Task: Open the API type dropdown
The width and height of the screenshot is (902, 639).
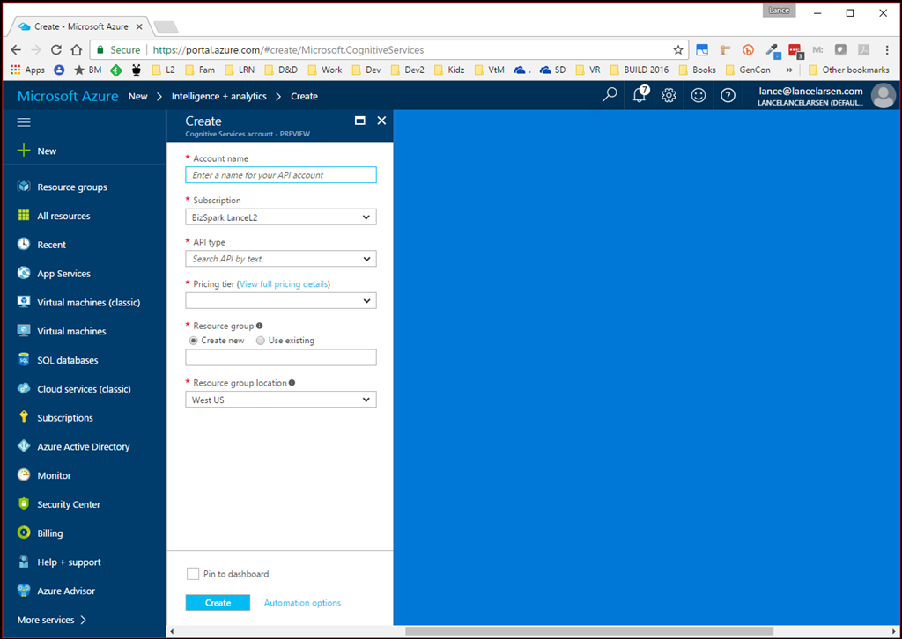Action: 281,259
